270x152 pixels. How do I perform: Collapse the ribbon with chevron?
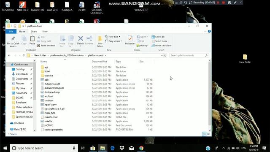tap(205, 31)
